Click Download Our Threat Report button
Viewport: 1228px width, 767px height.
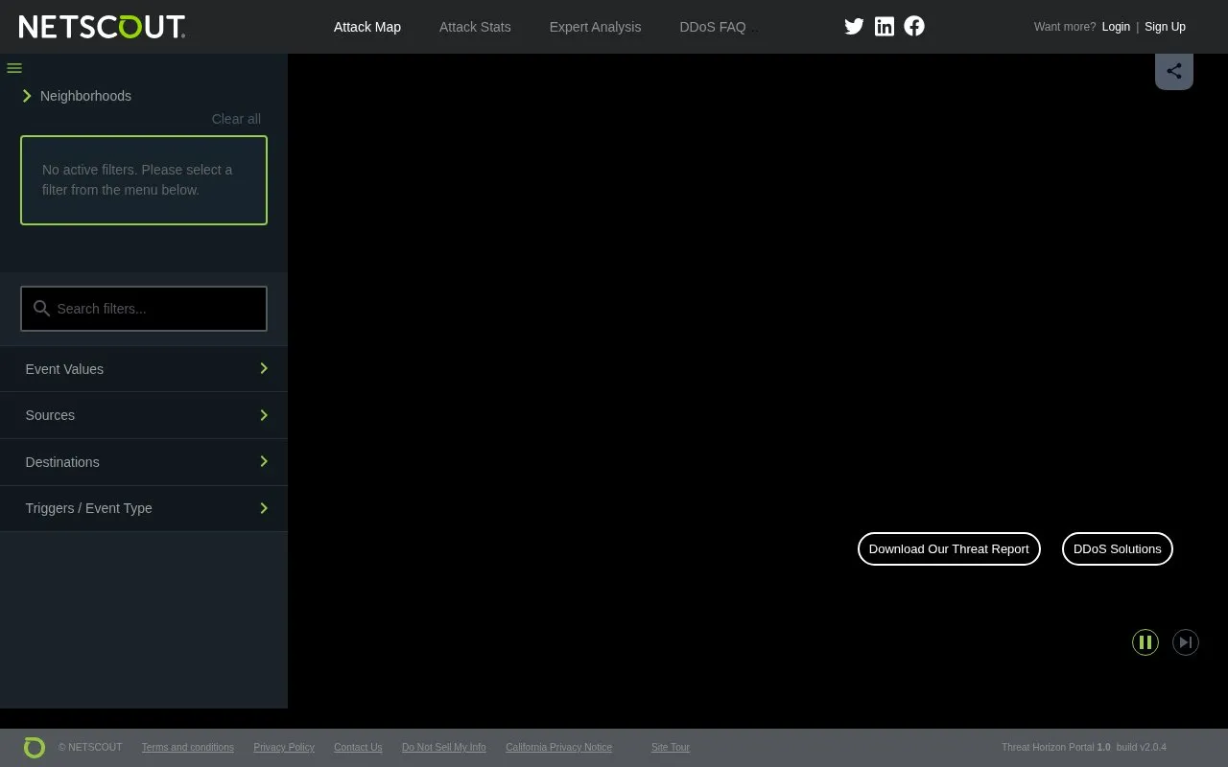pyautogui.click(x=949, y=549)
